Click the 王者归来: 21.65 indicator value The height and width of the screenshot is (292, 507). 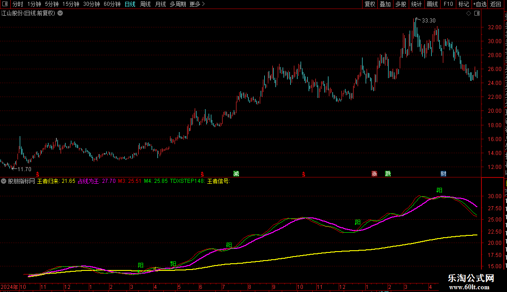point(56,181)
